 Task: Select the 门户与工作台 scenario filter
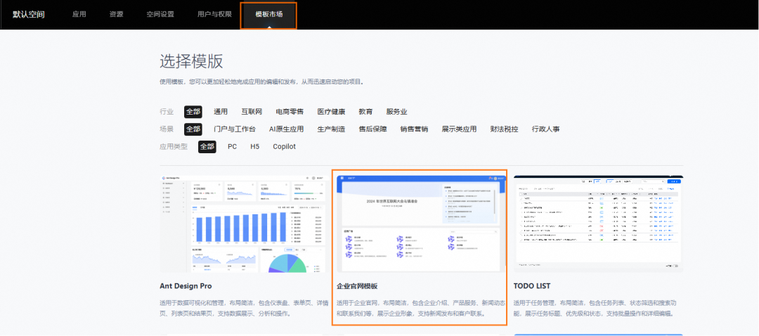pos(235,129)
